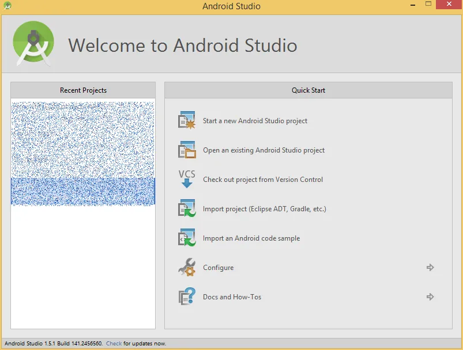Click the Recent Projects panel header

pyautogui.click(x=83, y=90)
